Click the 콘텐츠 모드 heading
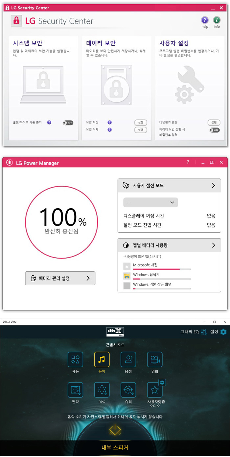The width and height of the screenshot is (230, 457). point(115,345)
